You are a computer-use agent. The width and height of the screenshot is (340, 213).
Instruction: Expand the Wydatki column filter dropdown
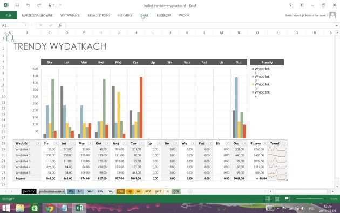[x=38, y=143]
